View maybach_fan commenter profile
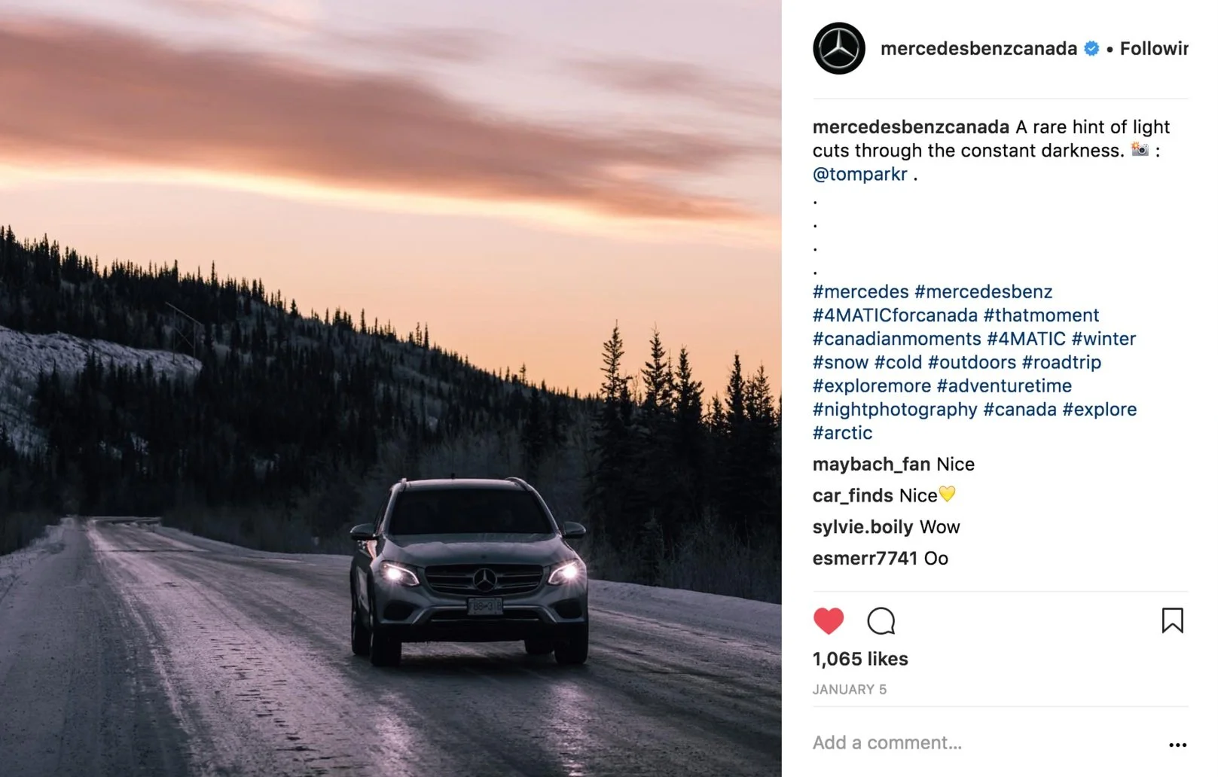The width and height of the screenshot is (1218, 777). (872, 465)
